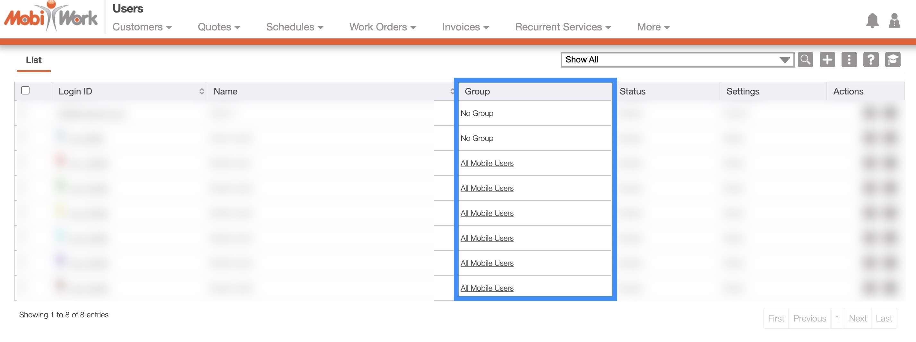
Task: Open the Work Orders menu
Action: click(x=382, y=27)
